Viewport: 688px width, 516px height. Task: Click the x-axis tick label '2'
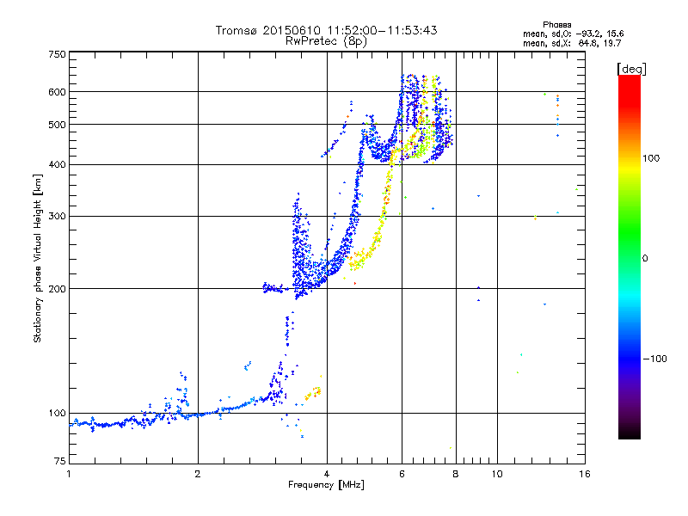[198, 474]
